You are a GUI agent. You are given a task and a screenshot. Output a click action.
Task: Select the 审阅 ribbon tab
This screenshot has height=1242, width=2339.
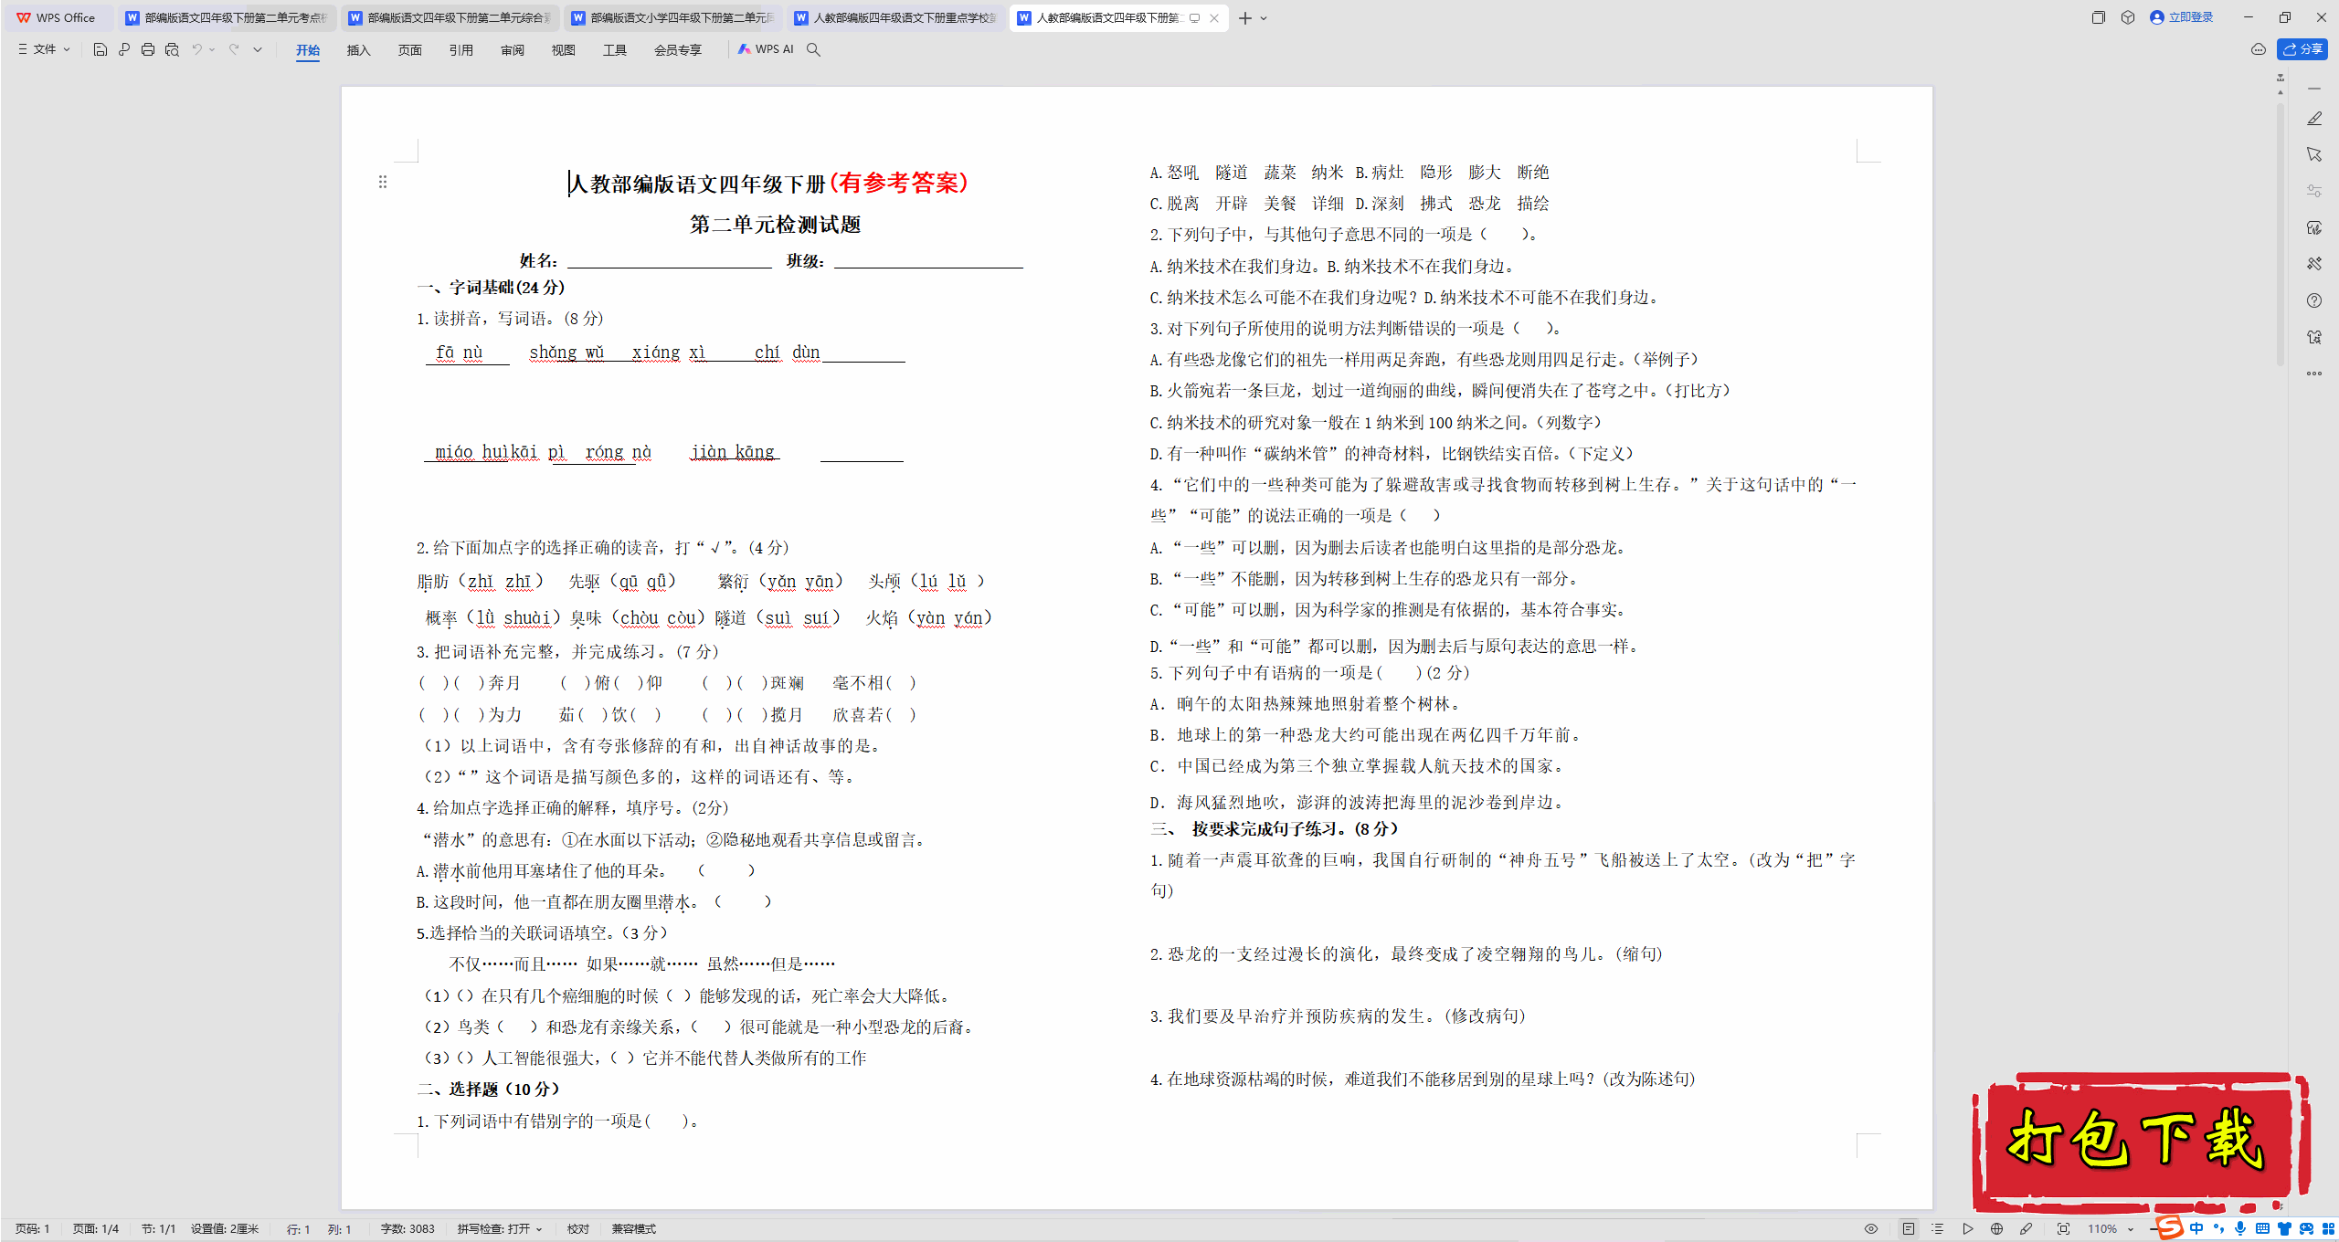[x=513, y=50]
